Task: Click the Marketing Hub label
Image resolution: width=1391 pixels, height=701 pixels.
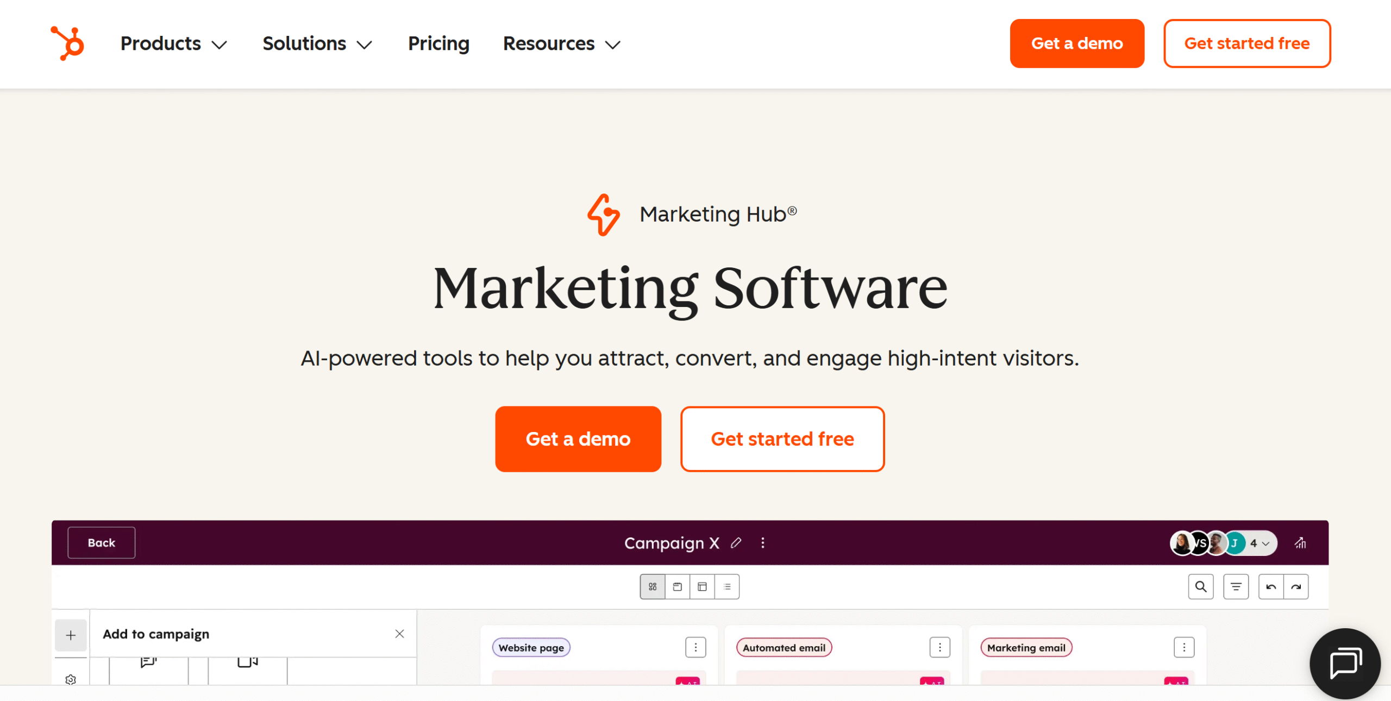Action: pos(718,215)
